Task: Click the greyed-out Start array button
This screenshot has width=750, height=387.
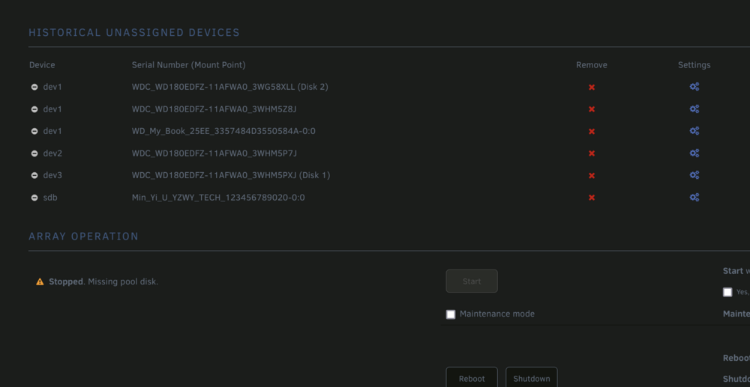Action: [x=472, y=281]
